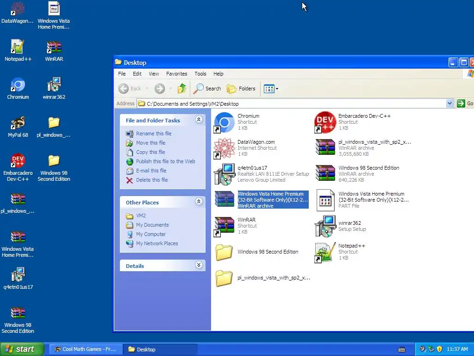Go to VM2 in Other Places
This screenshot has width=474, height=356.
pos(136,216)
